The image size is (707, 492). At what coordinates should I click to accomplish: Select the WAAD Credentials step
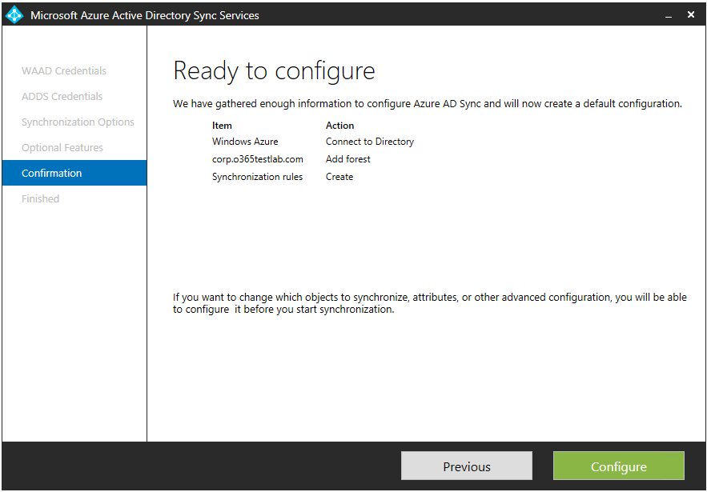pyautogui.click(x=64, y=70)
